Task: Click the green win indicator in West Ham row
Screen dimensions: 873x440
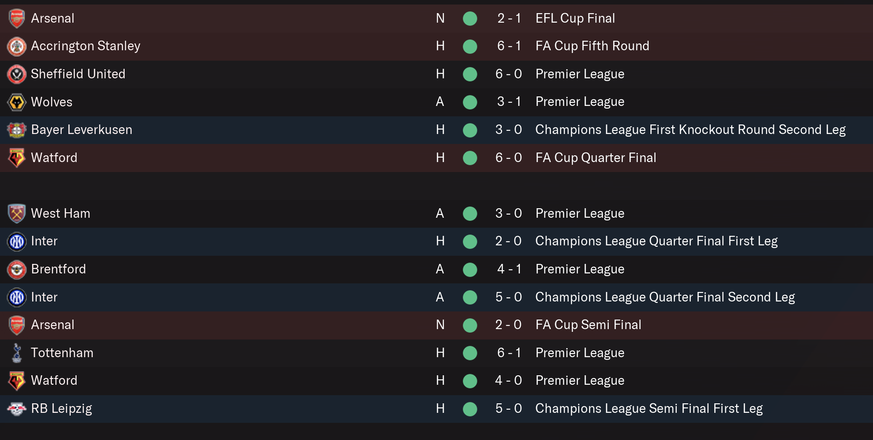Action: (470, 214)
